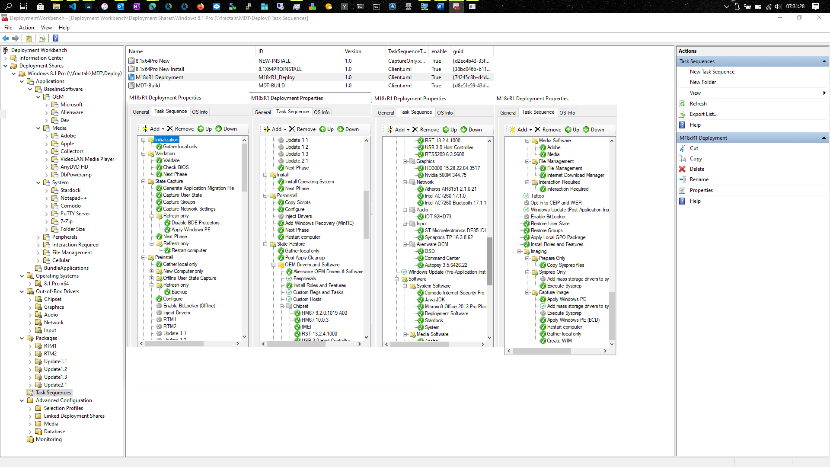The width and height of the screenshot is (830, 467).
Task: Collapse the Task Sequences actions section
Action: tap(824, 61)
